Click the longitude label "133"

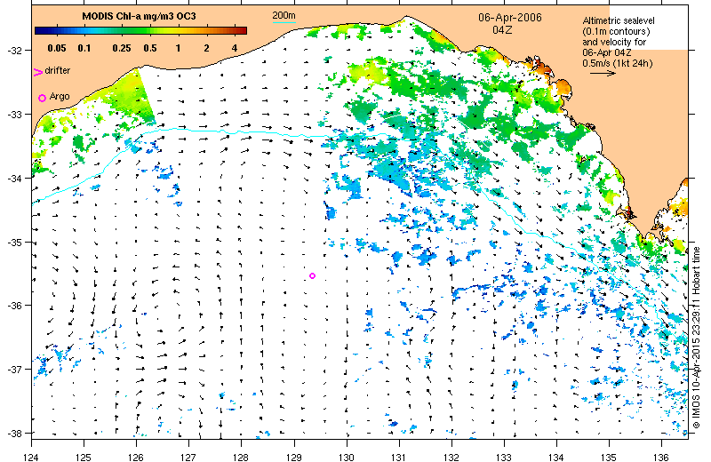(504, 458)
